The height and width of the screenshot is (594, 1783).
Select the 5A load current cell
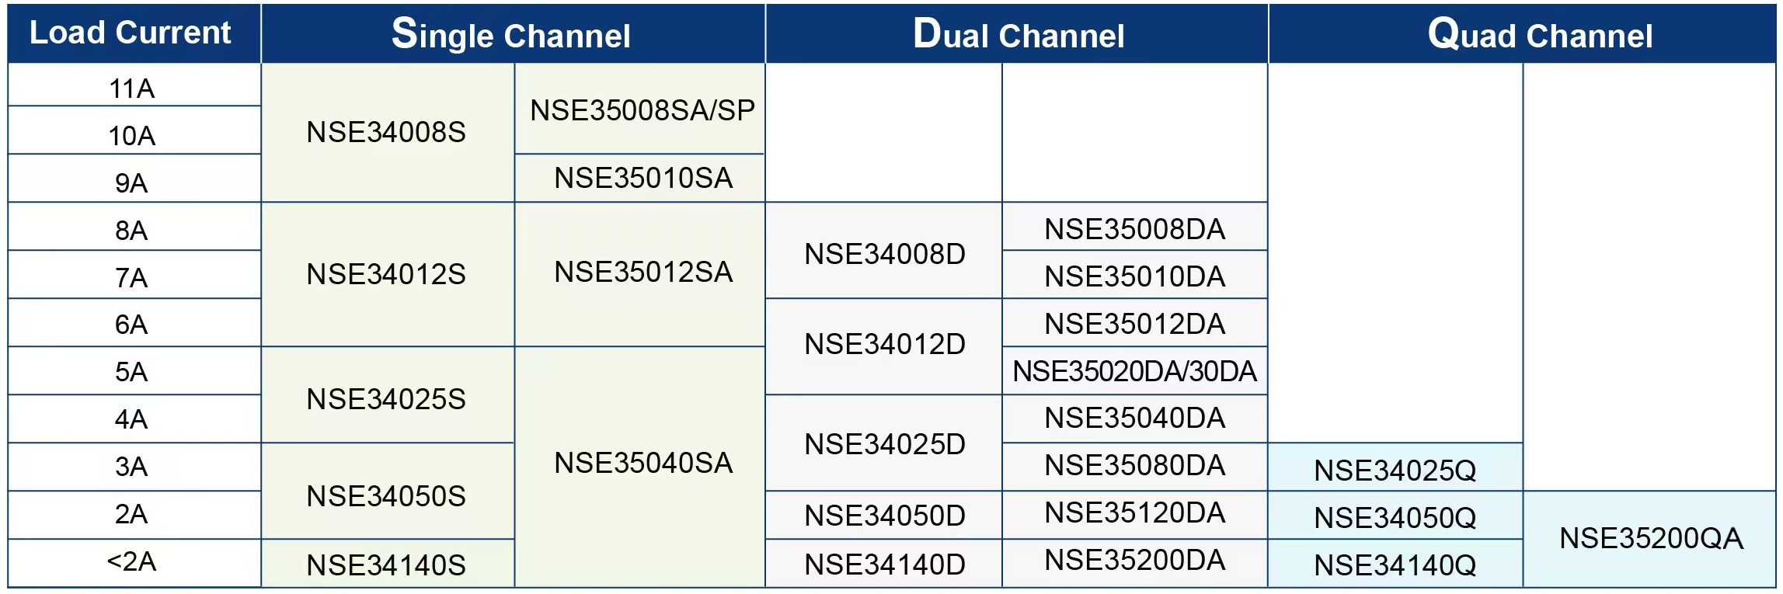132,372
